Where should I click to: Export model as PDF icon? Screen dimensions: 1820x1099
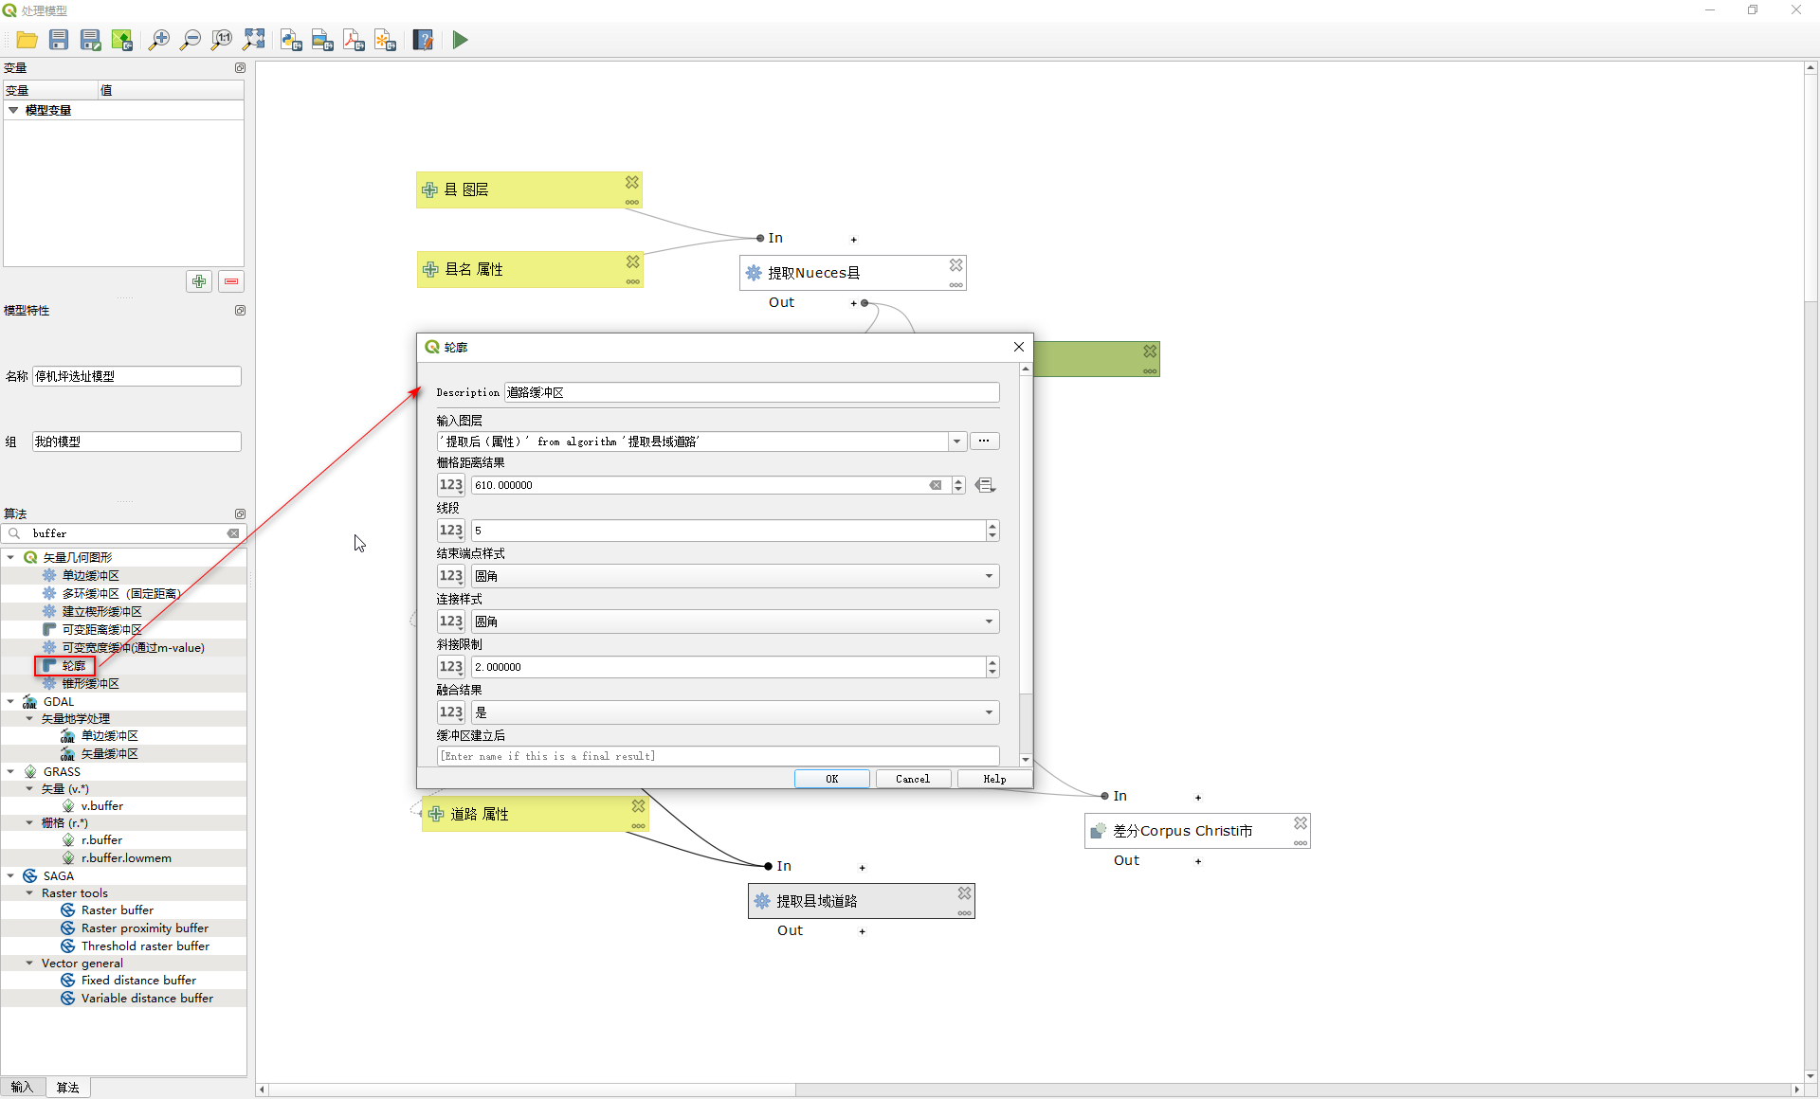(x=354, y=40)
